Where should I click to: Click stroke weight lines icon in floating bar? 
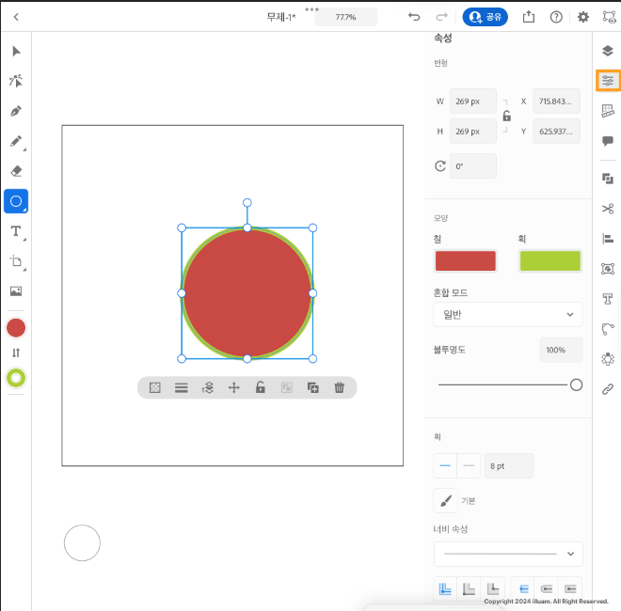coord(182,387)
